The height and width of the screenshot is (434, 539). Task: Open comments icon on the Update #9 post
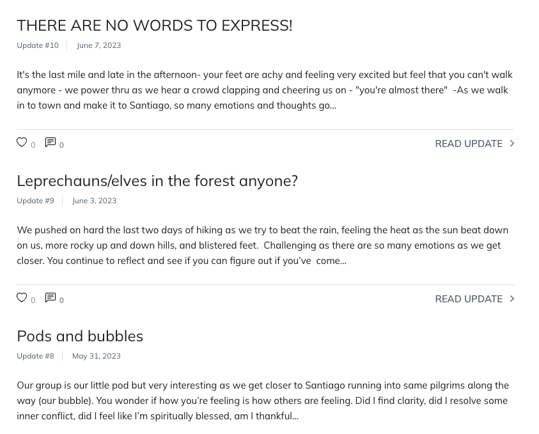click(x=50, y=298)
